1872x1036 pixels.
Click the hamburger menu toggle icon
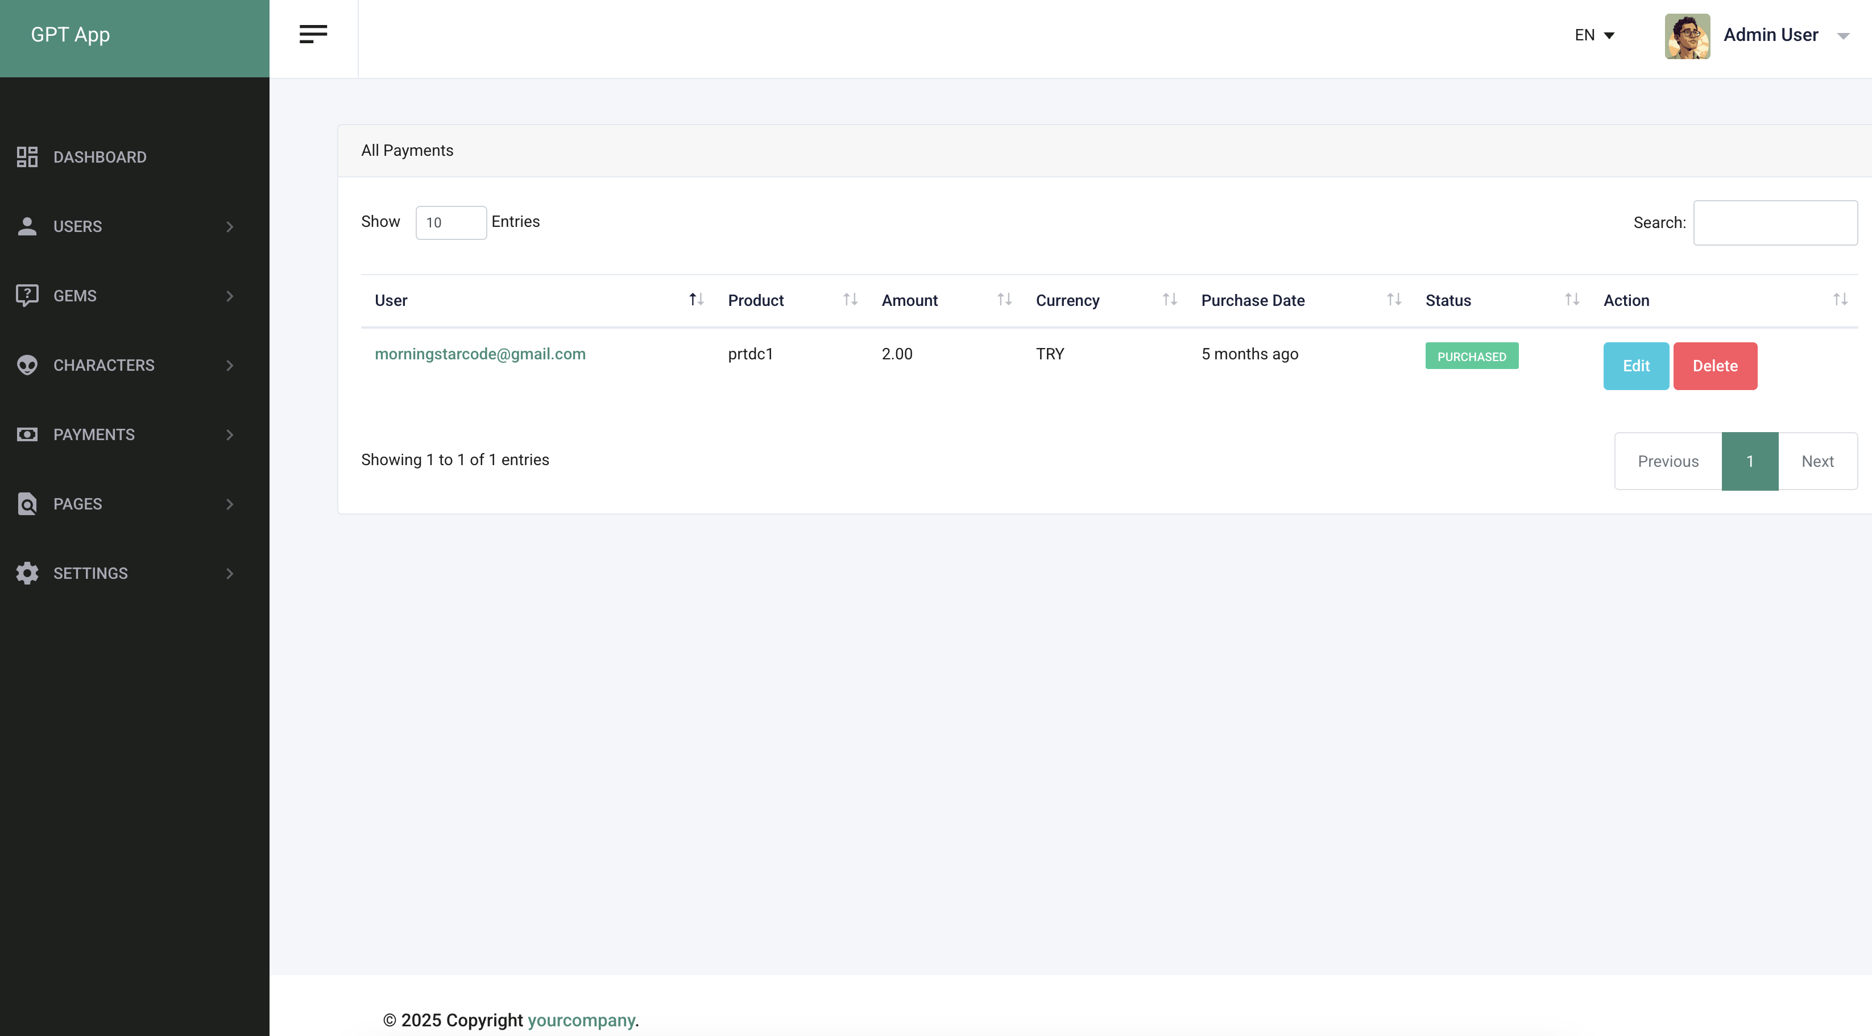tap(313, 34)
